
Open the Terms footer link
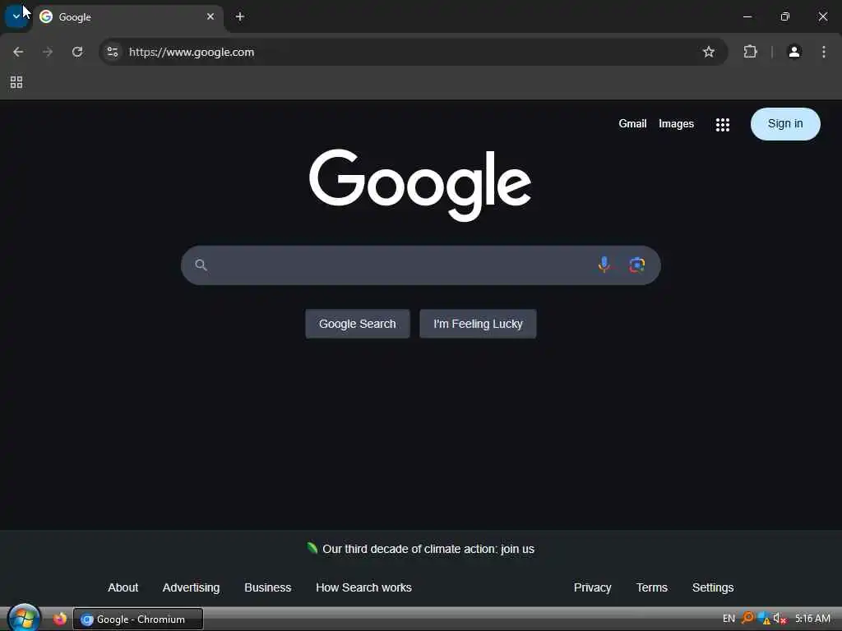click(x=651, y=587)
